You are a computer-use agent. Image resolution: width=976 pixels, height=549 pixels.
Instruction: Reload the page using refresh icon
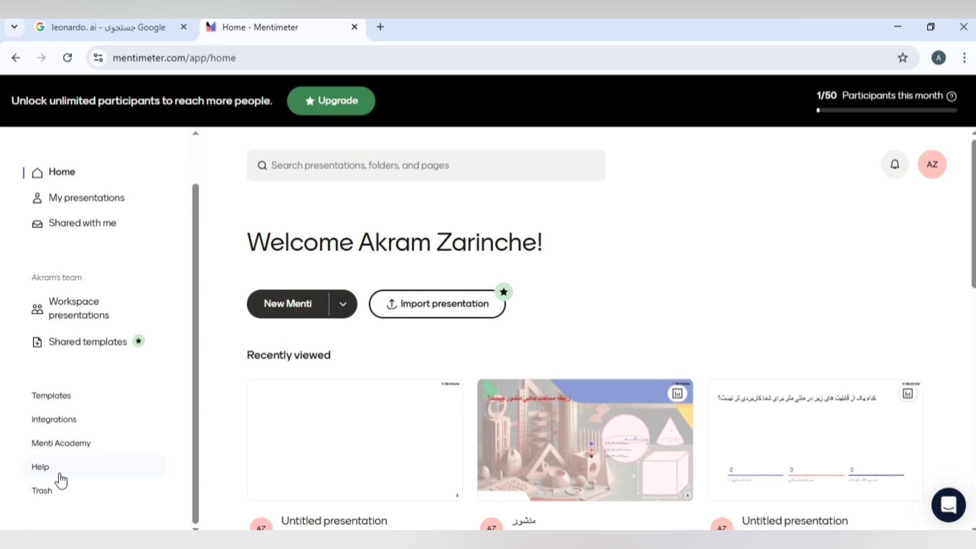[67, 58]
